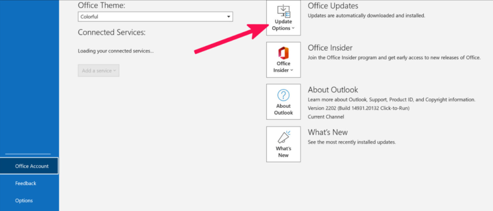Select Office Account in the sidebar
Viewport: 493px width, 211px height.
(x=29, y=166)
